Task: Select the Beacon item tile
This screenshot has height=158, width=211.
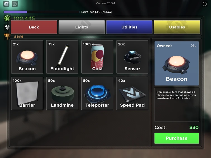Action: pyautogui.click(x=27, y=57)
